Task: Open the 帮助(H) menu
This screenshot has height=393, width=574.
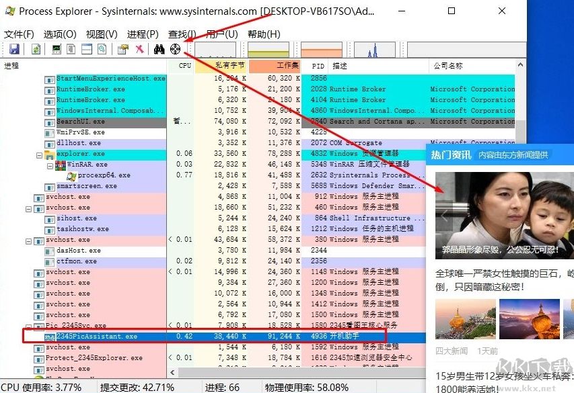Action: click(264, 34)
